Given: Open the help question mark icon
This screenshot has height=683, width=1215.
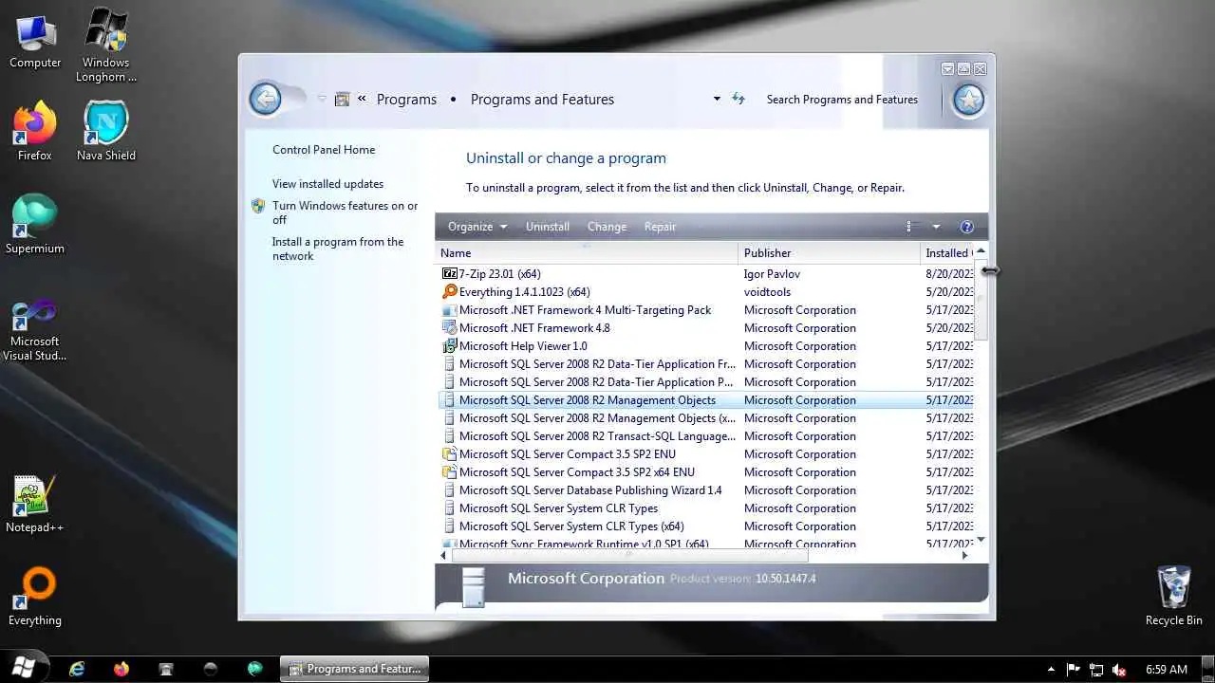Looking at the screenshot, I should pyautogui.click(x=967, y=227).
